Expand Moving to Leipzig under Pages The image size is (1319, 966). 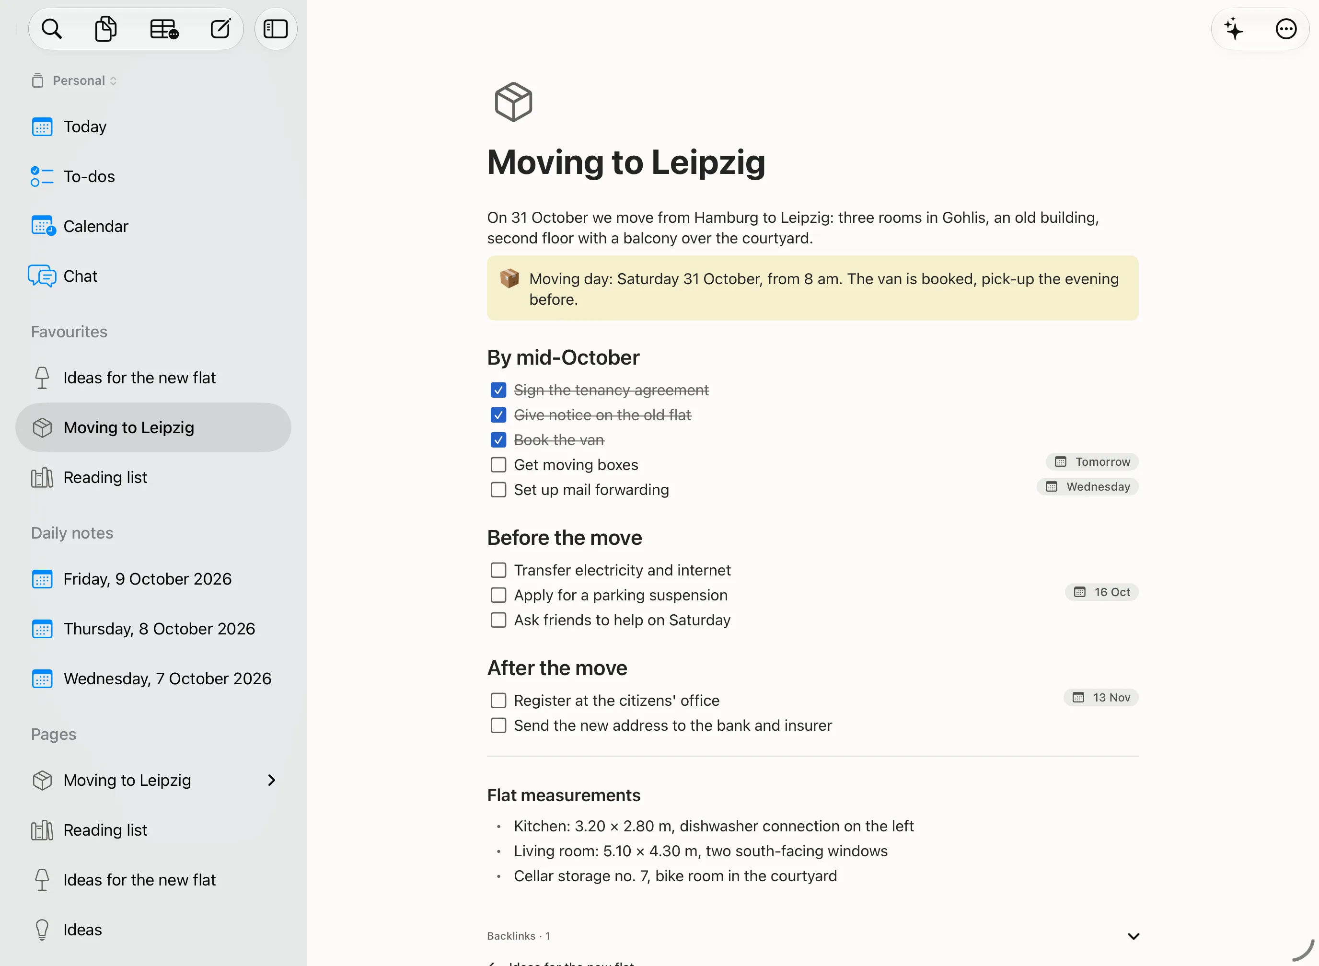tap(271, 780)
